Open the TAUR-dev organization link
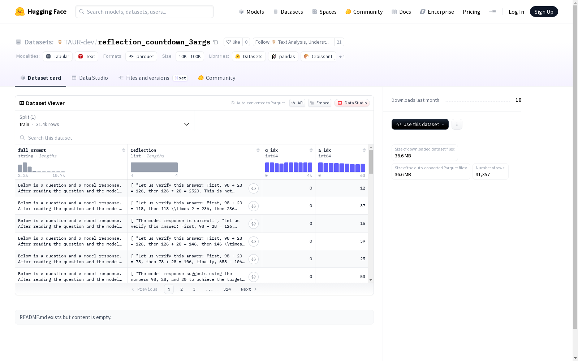This screenshot has width=578, height=361. [x=79, y=42]
